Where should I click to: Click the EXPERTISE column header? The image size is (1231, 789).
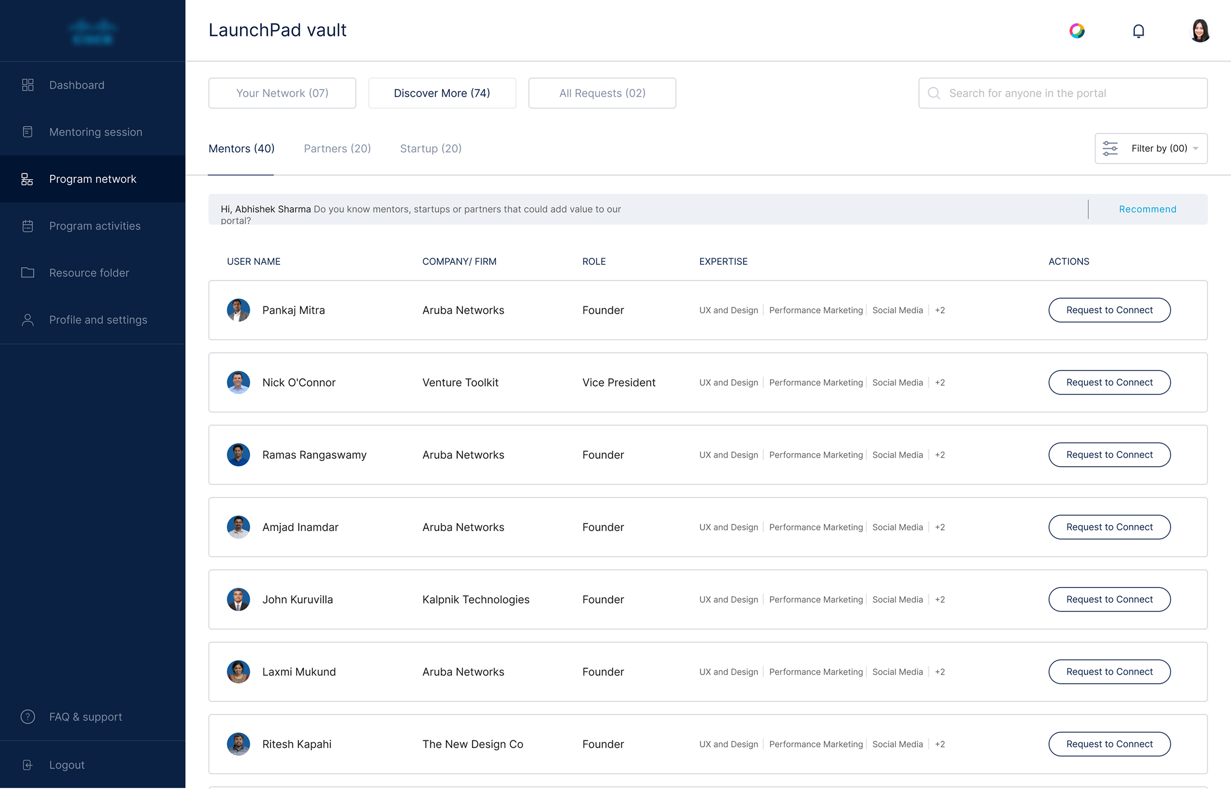tap(723, 262)
